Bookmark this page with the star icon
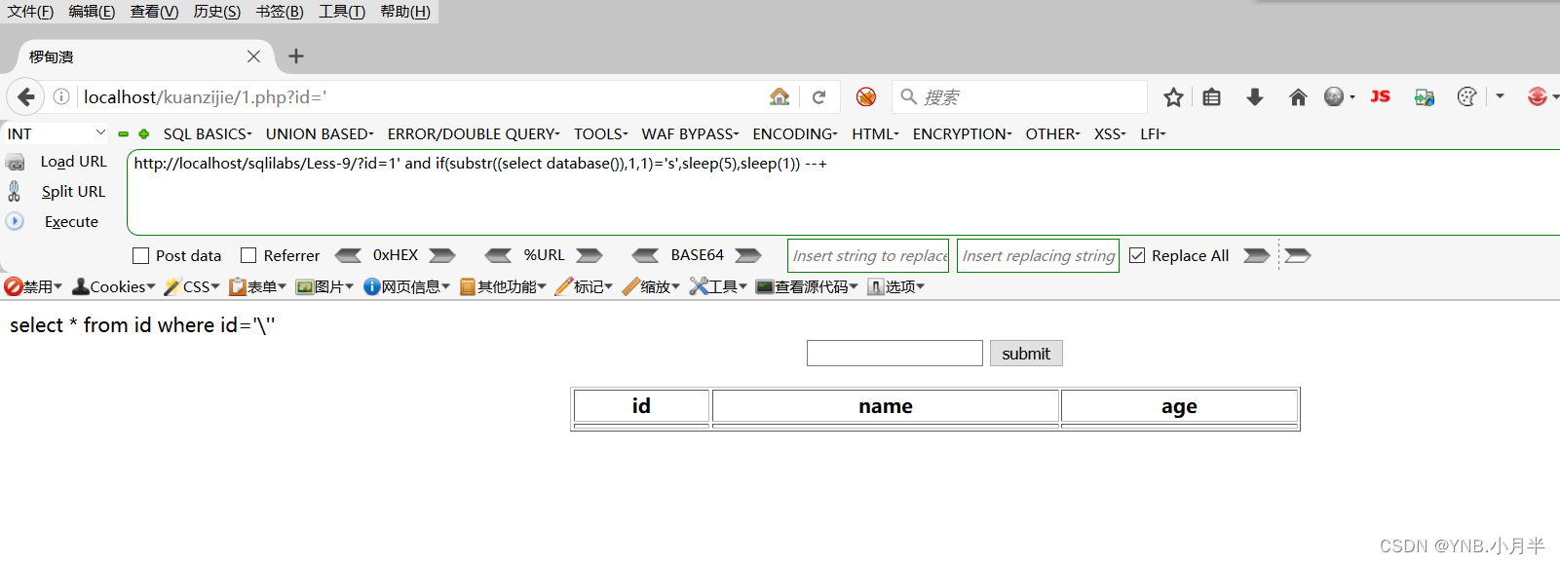Screen dimensions: 1560x564 (x=1173, y=96)
